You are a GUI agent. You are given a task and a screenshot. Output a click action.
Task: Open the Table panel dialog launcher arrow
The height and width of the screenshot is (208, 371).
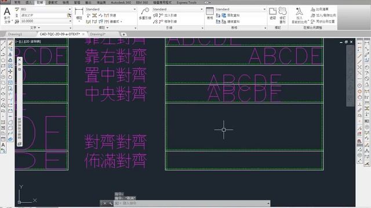(x=265, y=28)
